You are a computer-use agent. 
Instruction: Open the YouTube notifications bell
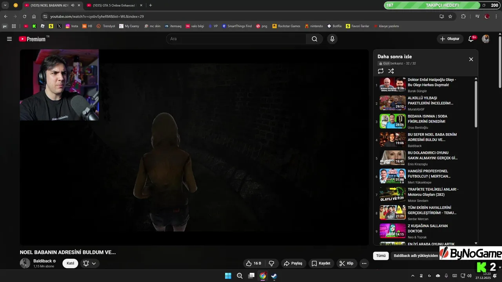[x=471, y=39]
